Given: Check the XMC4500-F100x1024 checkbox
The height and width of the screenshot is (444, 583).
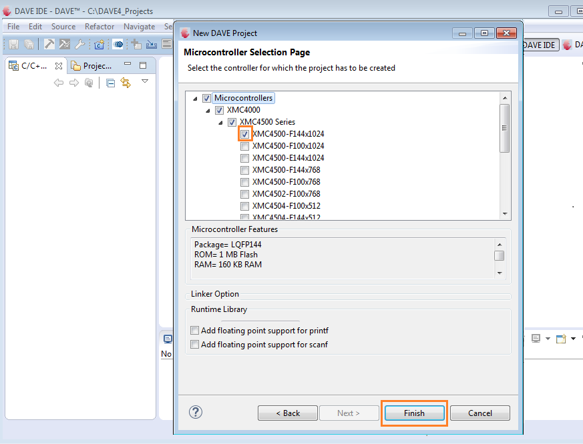Looking at the screenshot, I should 244,146.
